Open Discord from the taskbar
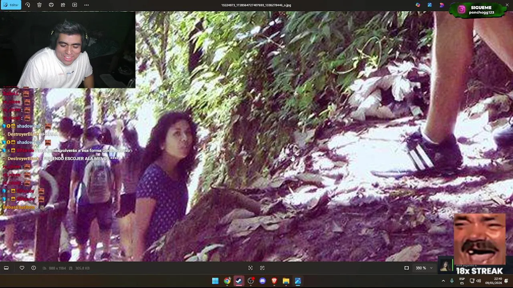 pos(263,281)
